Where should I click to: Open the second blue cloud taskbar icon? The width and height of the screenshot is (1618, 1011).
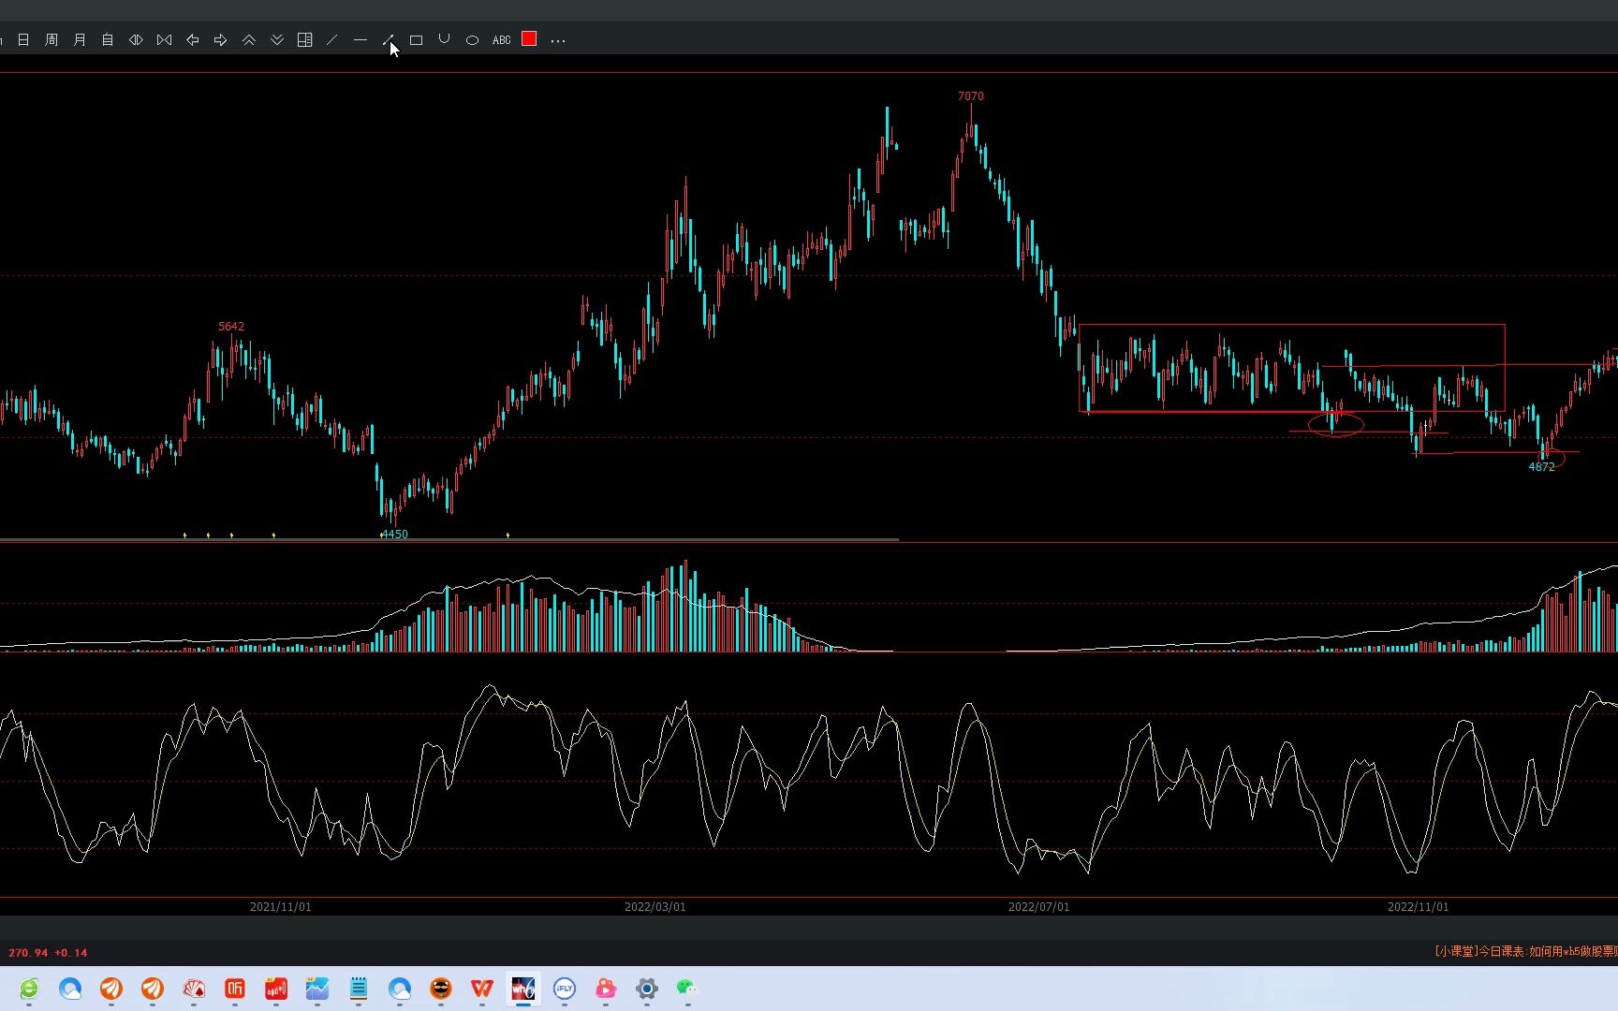click(x=400, y=989)
